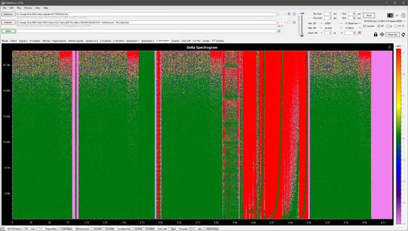408x231 pixels.
Task: Click the green Match play arrow
Action: 279,31
